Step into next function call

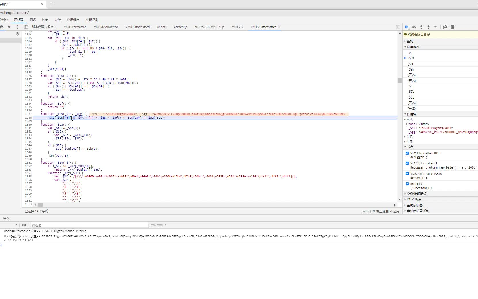[421, 27]
